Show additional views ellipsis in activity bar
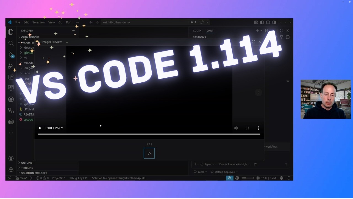Screen dimensions: 353x199 point(11,133)
